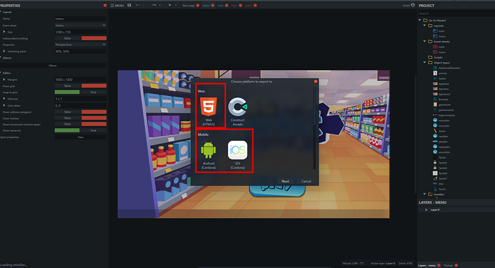Toggle Unbounded scrolling property
Screen dimensions: 495x268
tap(80, 38)
